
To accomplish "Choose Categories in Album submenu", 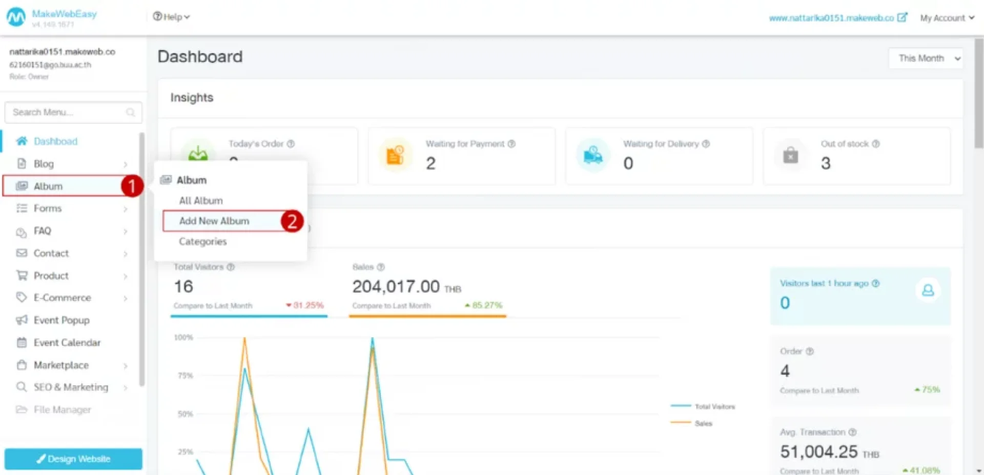I will pos(202,242).
